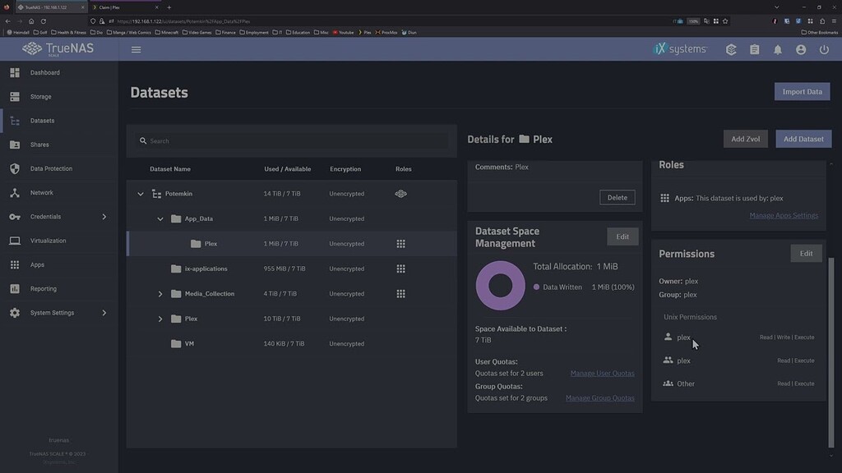This screenshot has width=842, height=473.
Task: Expand the Media_Collection dataset
Action: click(161, 293)
